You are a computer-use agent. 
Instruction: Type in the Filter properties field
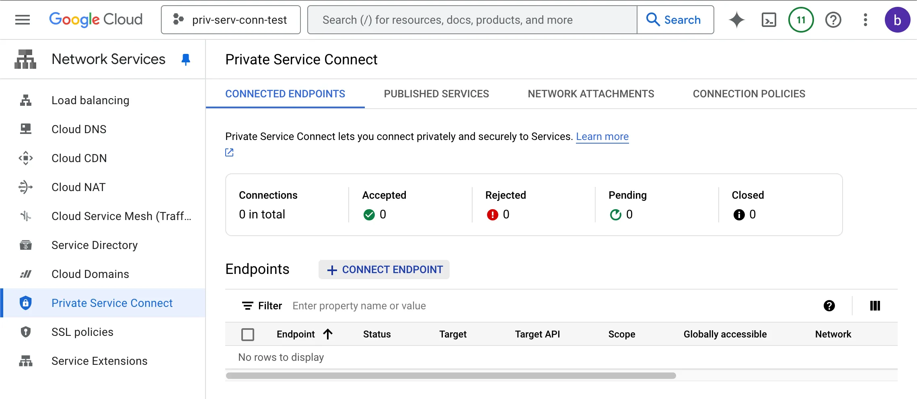(x=359, y=306)
